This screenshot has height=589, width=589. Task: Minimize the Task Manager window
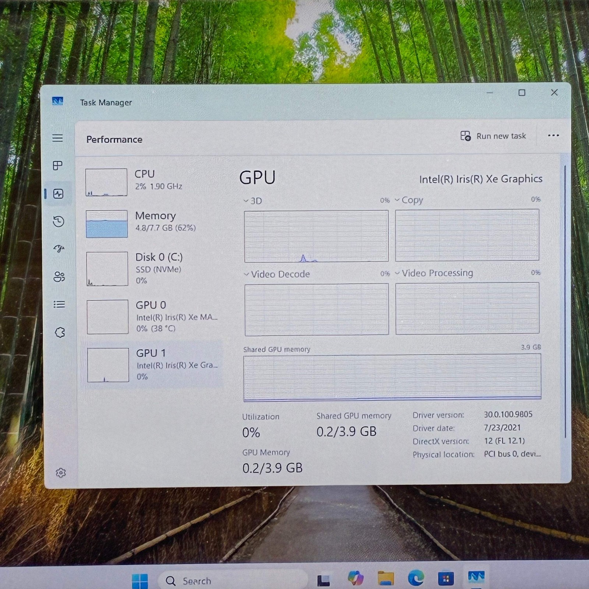(490, 93)
